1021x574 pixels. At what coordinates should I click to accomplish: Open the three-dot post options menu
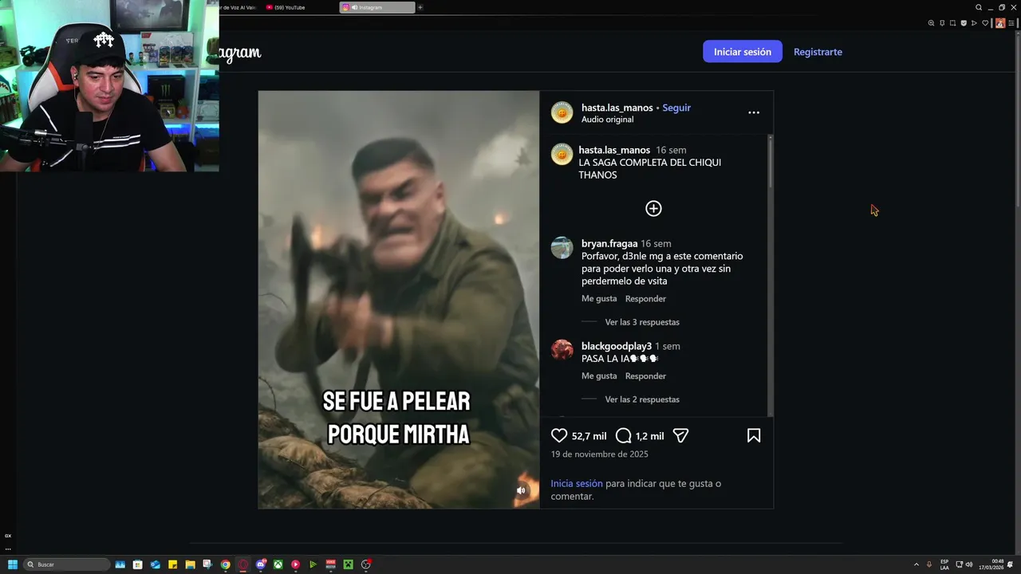[754, 112]
